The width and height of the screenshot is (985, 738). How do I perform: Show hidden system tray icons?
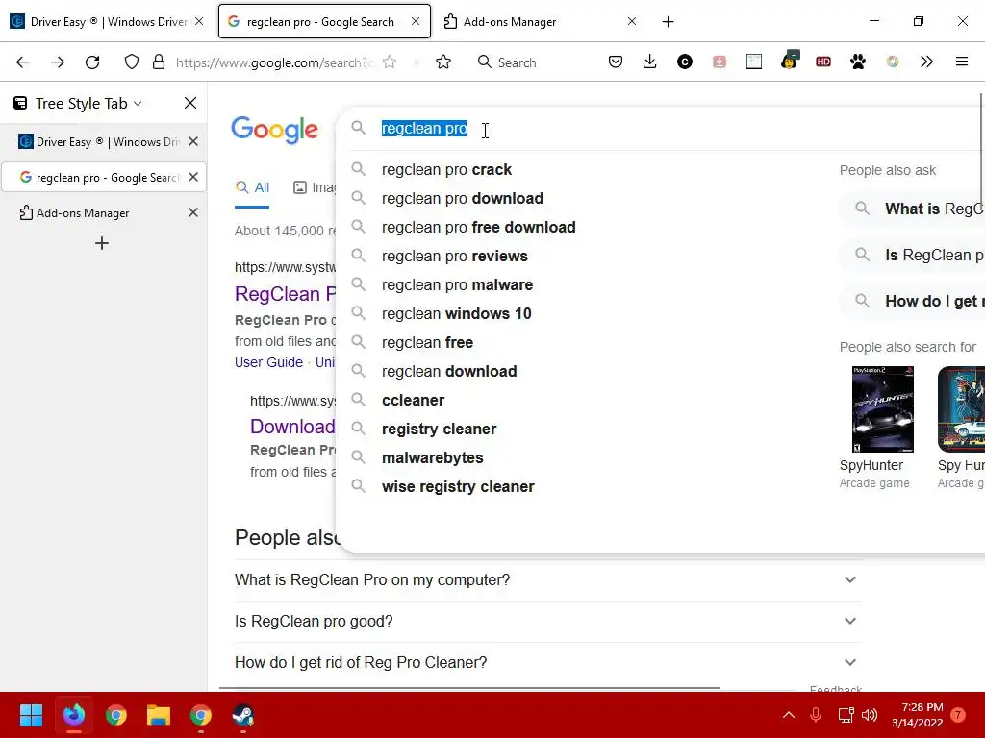coord(789,715)
